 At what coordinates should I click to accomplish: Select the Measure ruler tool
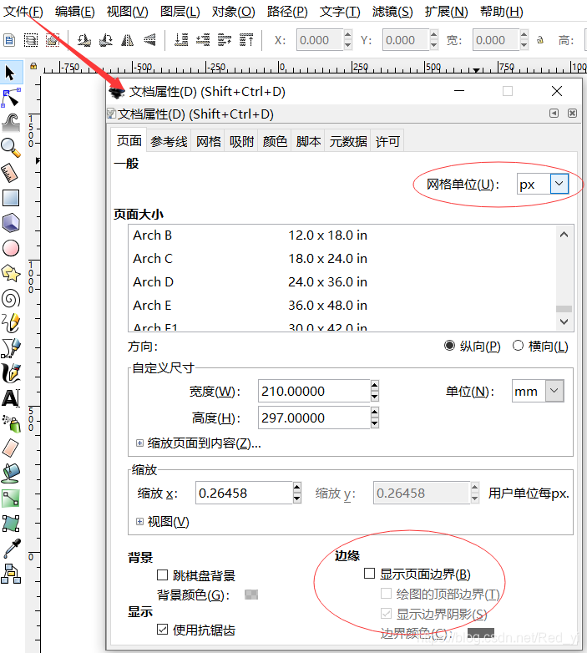[10, 173]
